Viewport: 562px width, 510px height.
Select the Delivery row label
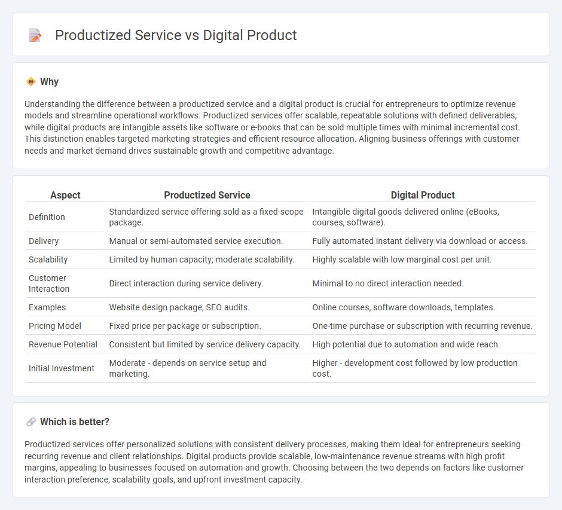click(44, 241)
